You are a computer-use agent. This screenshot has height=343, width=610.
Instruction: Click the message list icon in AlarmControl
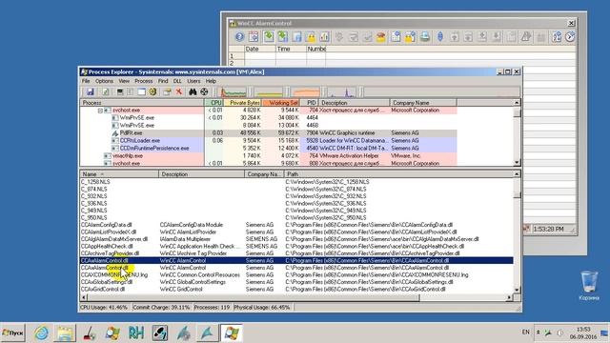(269, 37)
